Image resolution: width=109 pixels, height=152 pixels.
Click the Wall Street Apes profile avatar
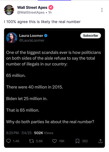[9, 10]
